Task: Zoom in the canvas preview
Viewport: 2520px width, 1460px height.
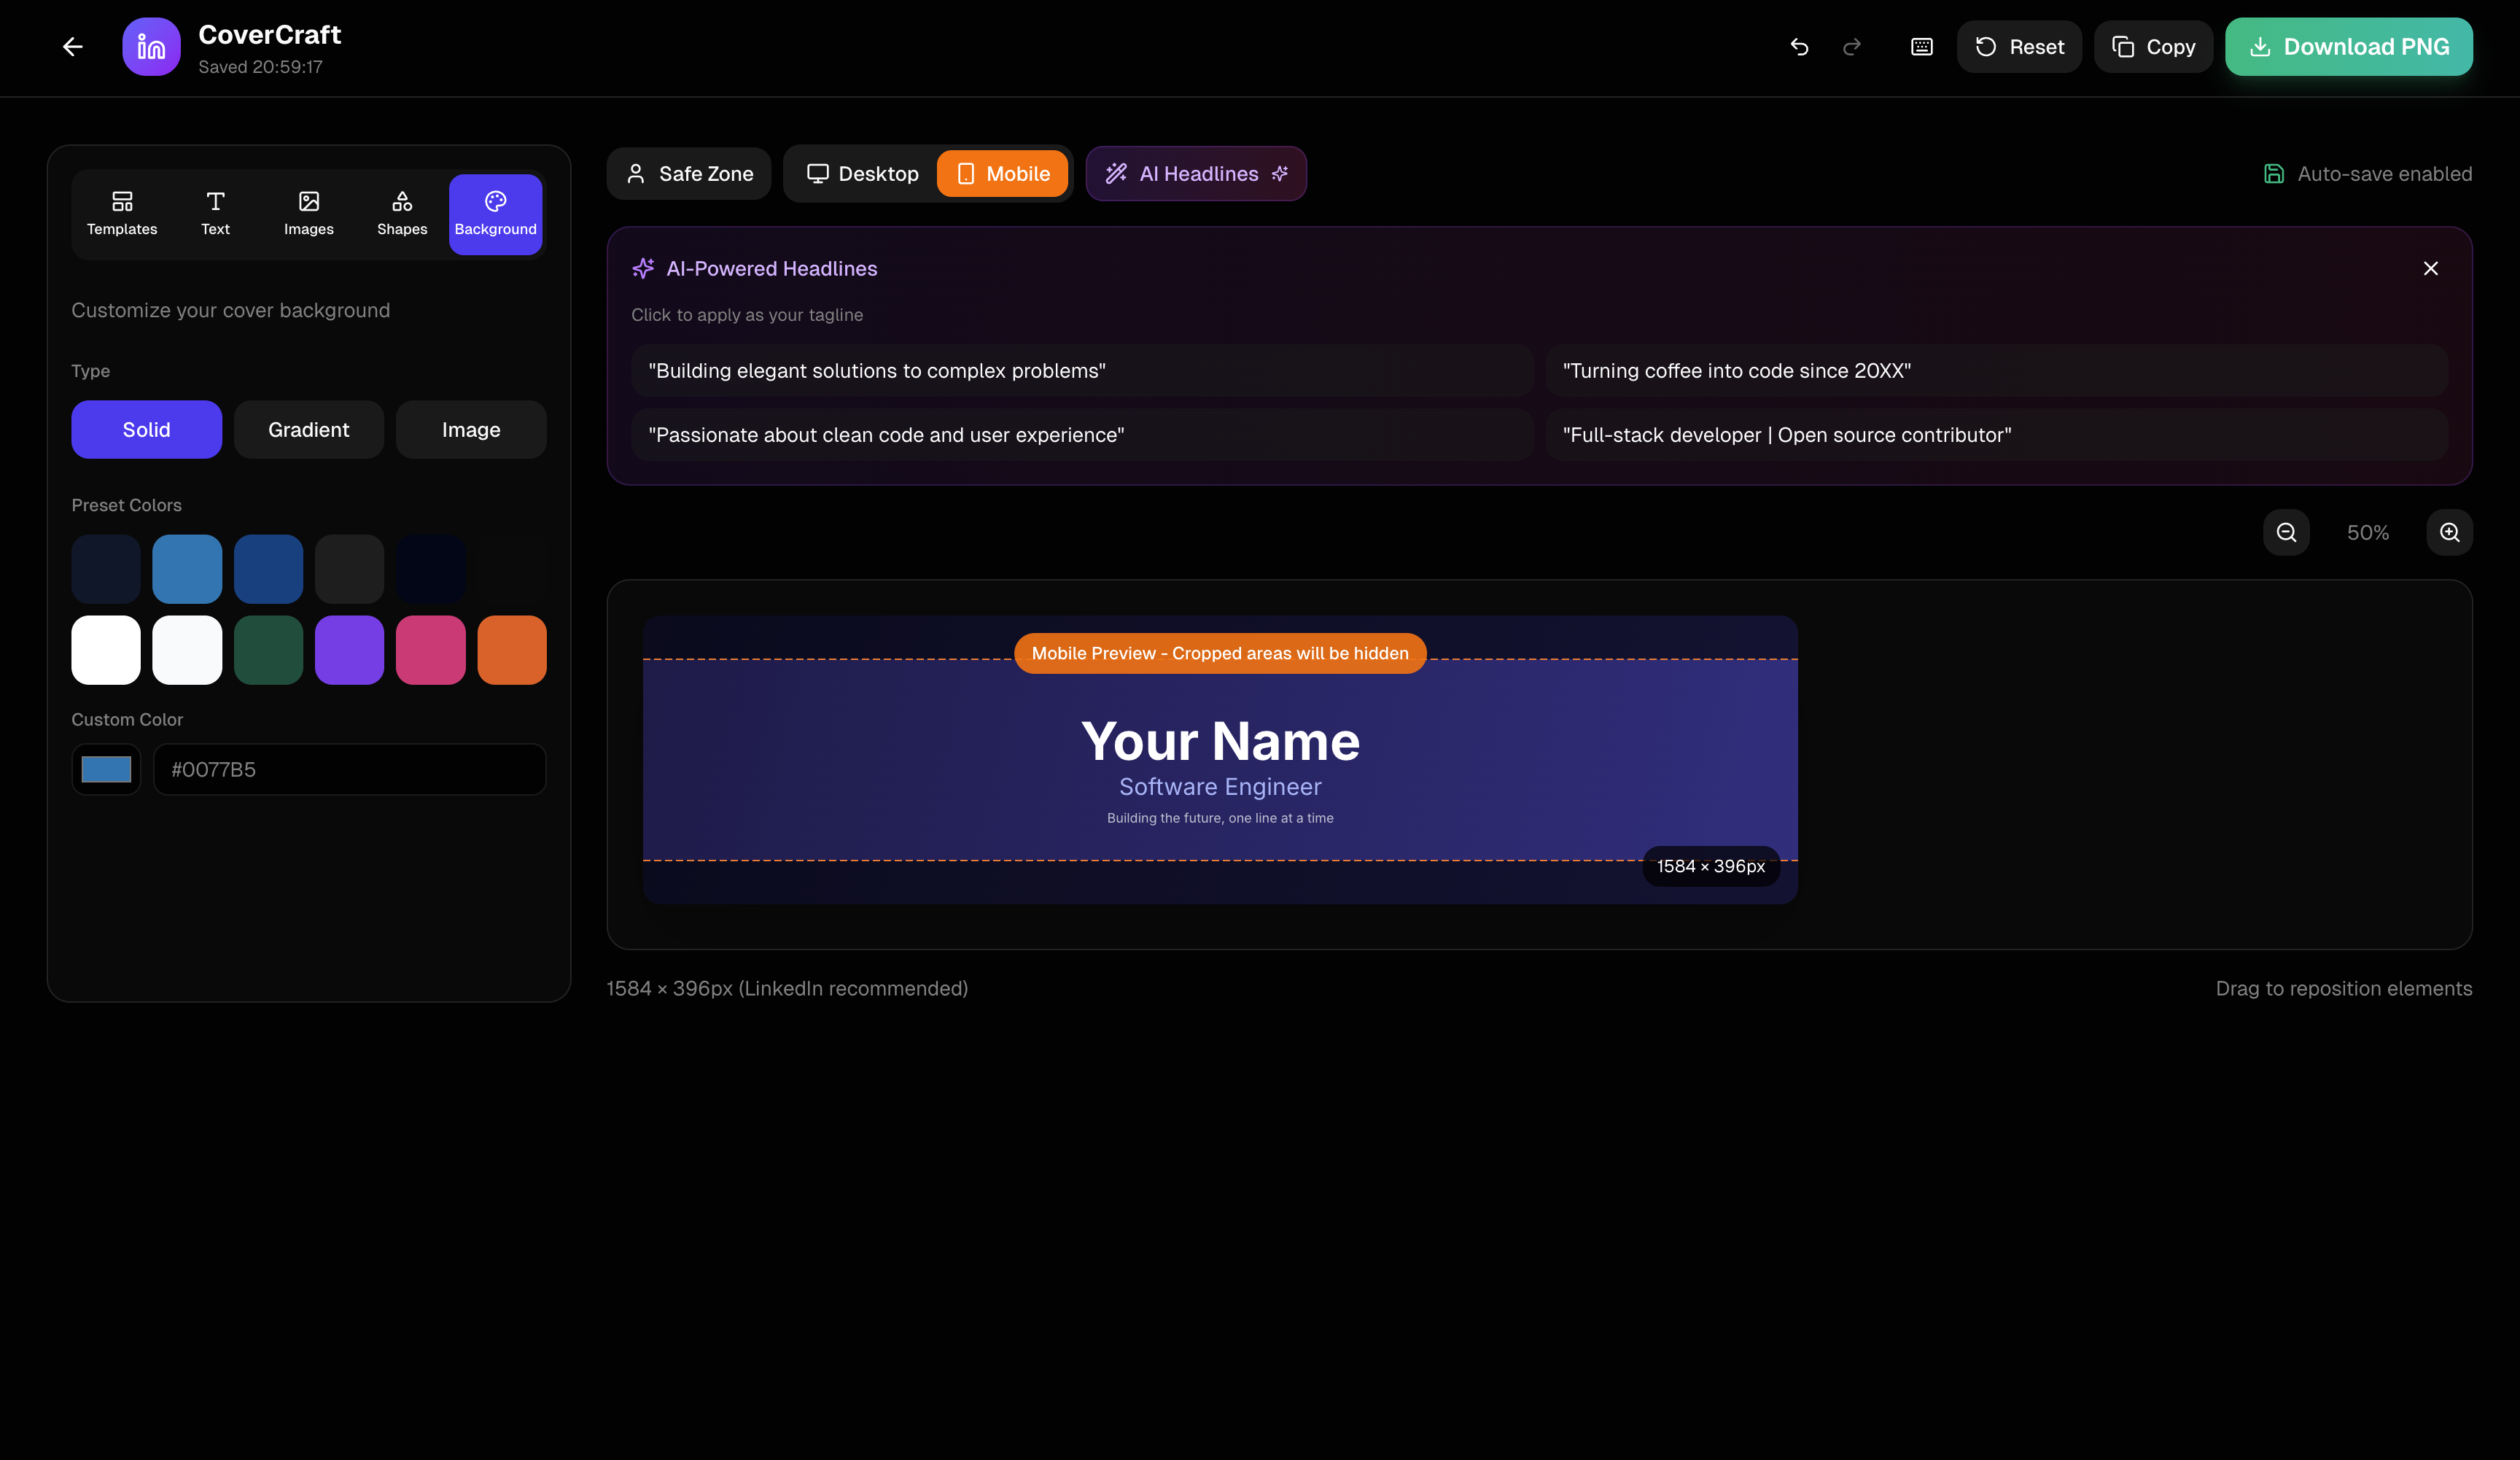Action: (2449, 532)
